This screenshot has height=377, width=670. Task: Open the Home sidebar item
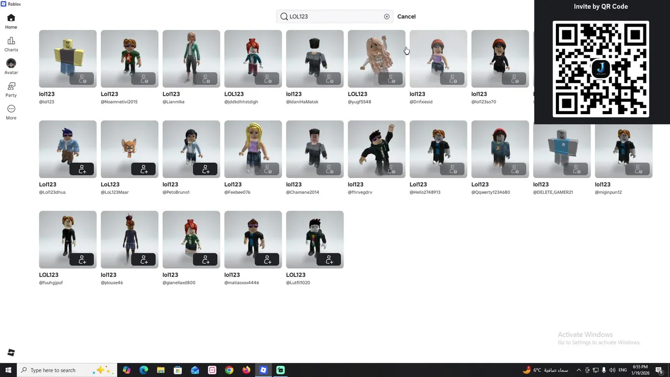point(11,21)
